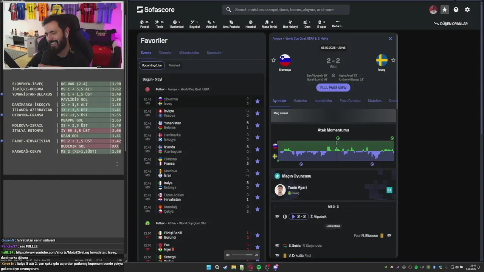Unfavorite the Slovenya-İsveç match star
This screenshot has width=484, height=272.
coord(258,101)
